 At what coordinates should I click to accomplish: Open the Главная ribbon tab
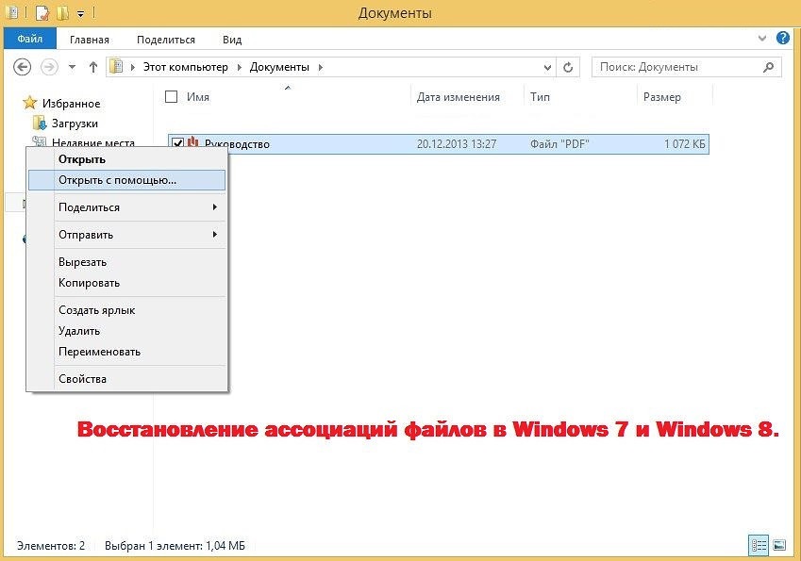click(x=90, y=40)
